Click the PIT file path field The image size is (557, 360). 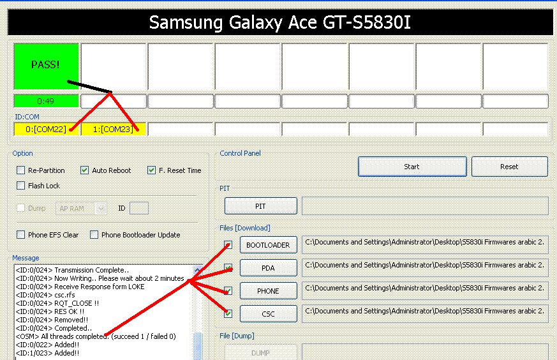pyautogui.click(x=425, y=206)
